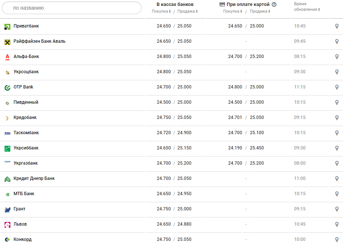This screenshot has height=242, width=343.
Task: Click the map marker for OTP Bank
Action: pyautogui.click(x=337, y=87)
